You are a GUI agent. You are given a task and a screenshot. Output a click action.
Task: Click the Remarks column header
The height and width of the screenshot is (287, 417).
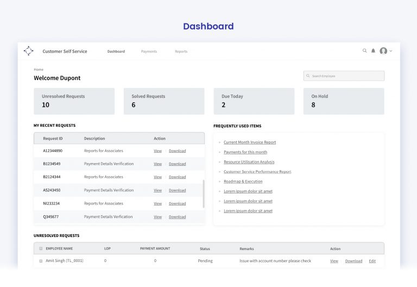(x=247, y=248)
